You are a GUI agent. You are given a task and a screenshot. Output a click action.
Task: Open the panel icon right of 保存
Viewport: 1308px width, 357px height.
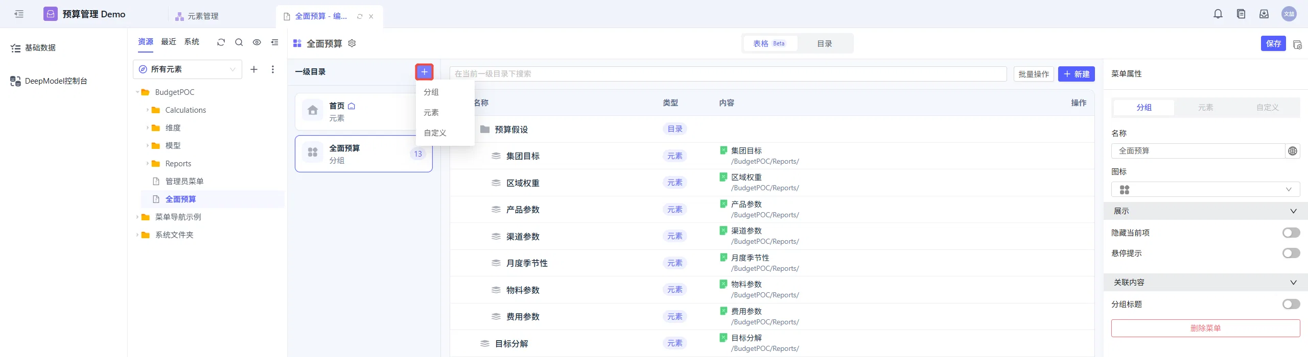point(1297,44)
